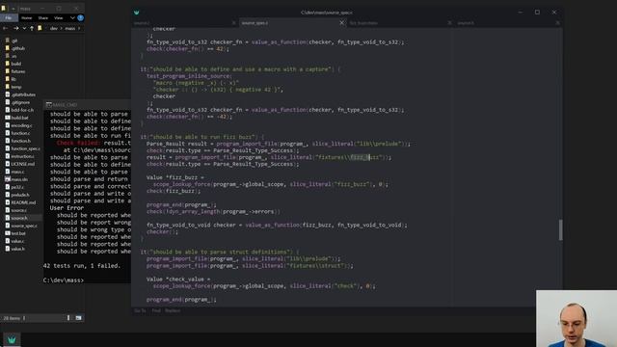Click the MASS CMD console title bar icon
The height and width of the screenshot is (347, 617).
pyautogui.click(x=49, y=105)
